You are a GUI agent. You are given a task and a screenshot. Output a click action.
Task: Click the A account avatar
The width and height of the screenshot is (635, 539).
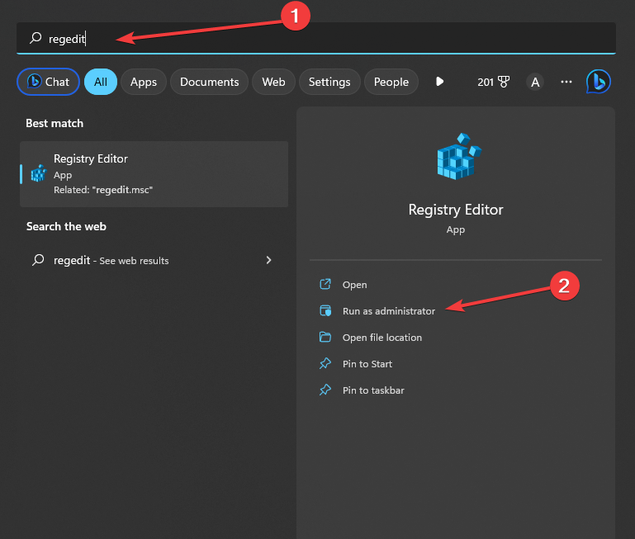tap(535, 82)
